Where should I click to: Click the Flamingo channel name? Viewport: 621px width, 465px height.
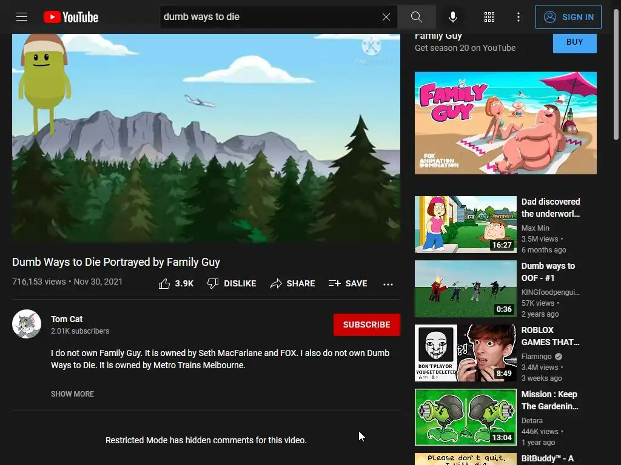tap(536, 357)
